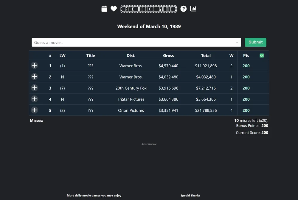Click the Pts column header
The width and height of the screenshot is (298, 200).
point(246,56)
